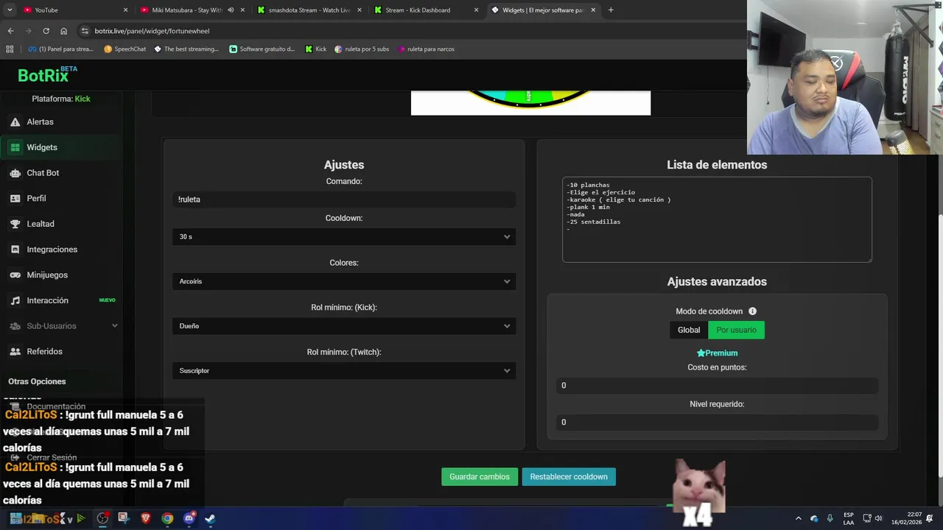Open The best streaming... bookmark

click(x=186, y=49)
